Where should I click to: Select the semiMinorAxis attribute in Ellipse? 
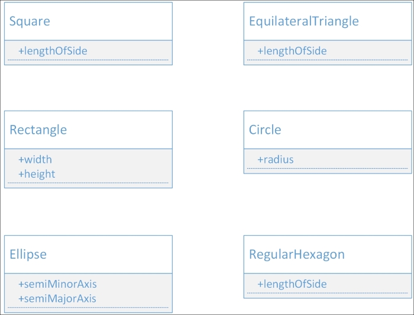(x=57, y=284)
